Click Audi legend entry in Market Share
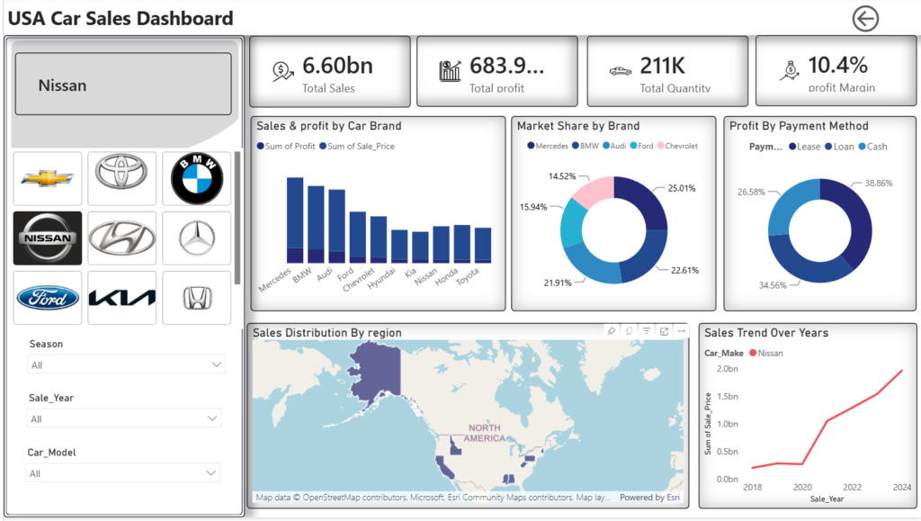 (x=614, y=146)
